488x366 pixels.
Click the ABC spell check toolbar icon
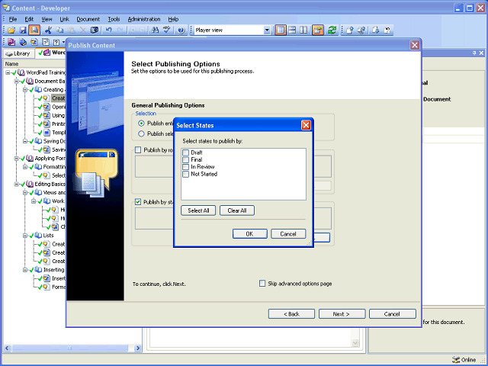(167, 30)
